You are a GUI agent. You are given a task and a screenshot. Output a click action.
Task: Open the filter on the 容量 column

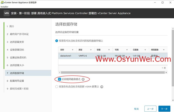coord(109,50)
